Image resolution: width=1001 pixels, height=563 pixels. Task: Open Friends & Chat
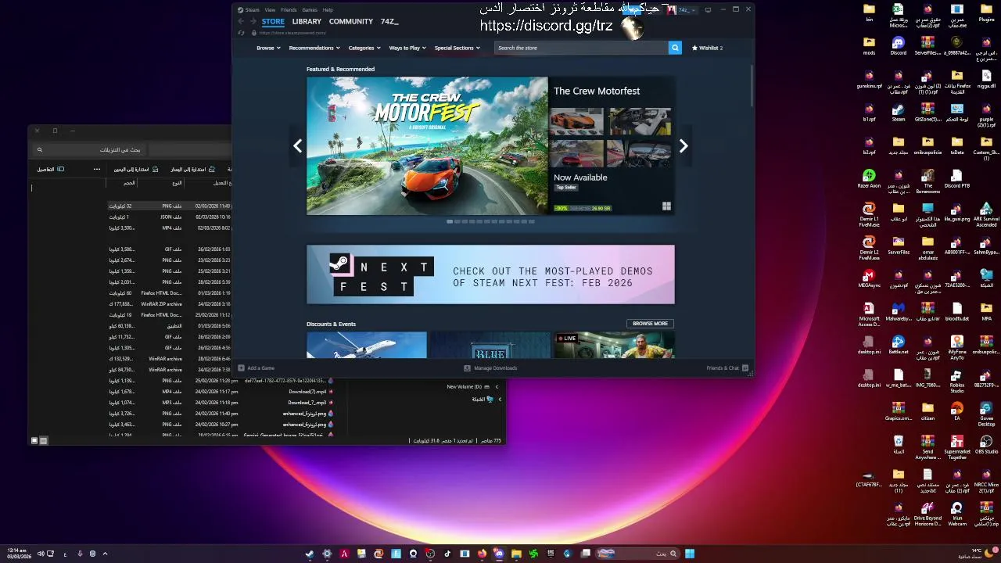click(x=727, y=368)
